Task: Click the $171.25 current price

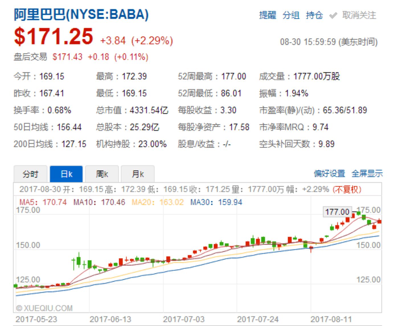Action: click(54, 36)
